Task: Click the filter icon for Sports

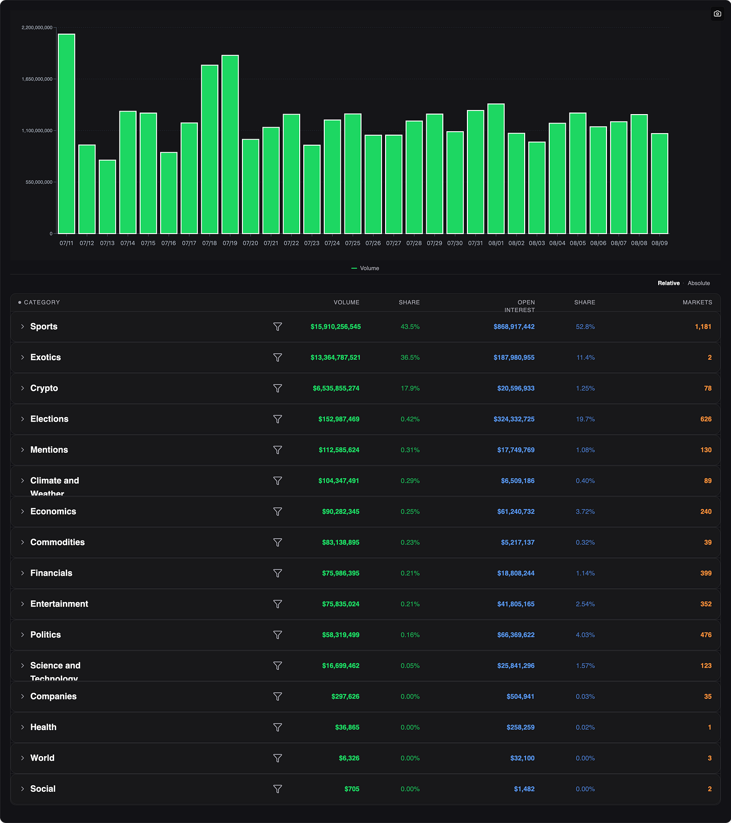Action: click(x=278, y=327)
